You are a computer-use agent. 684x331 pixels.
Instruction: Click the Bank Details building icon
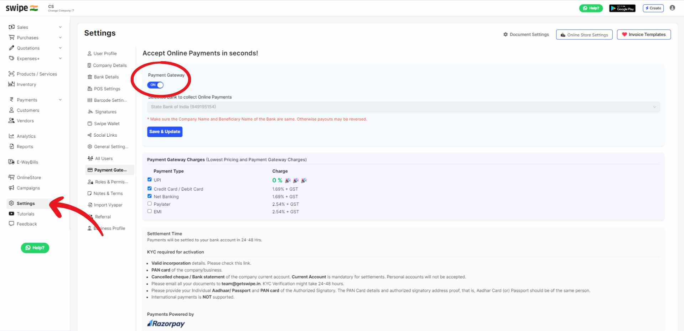90,77
